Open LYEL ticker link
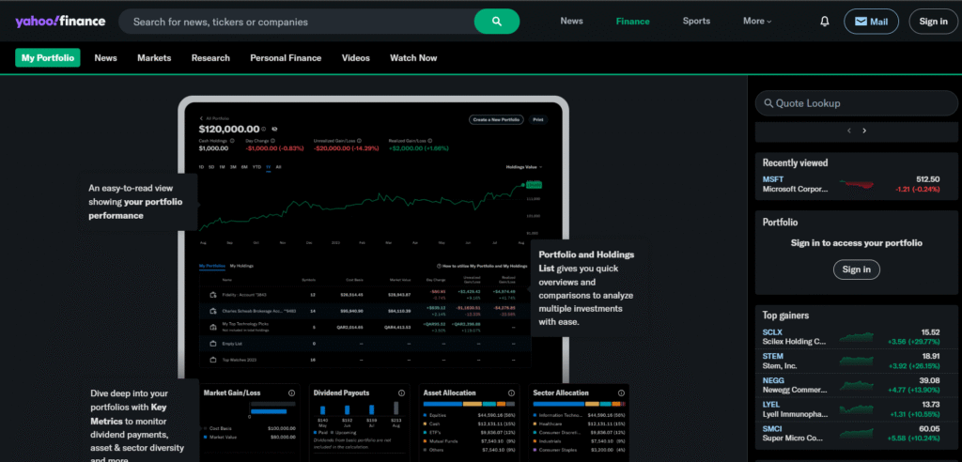This screenshot has width=962, height=462. point(771,405)
